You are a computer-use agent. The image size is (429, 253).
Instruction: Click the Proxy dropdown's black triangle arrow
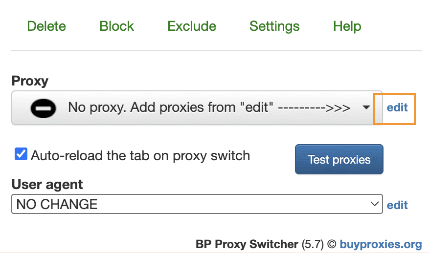click(x=366, y=107)
